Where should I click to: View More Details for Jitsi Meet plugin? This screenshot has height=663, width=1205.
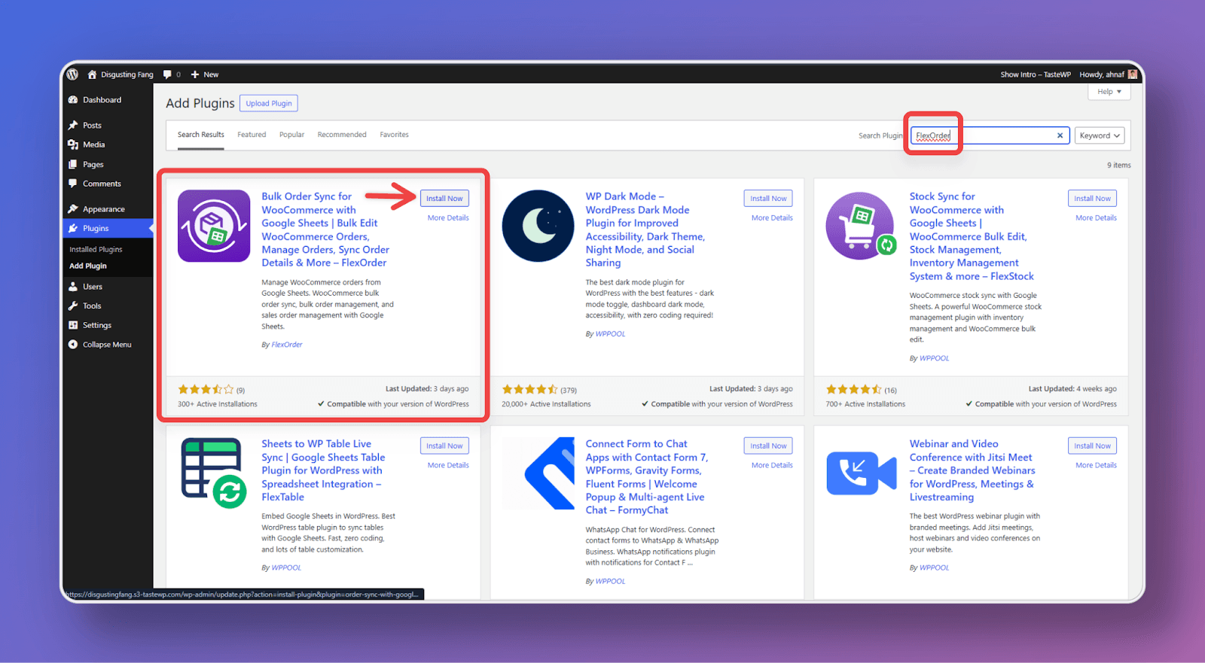(x=1096, y=465)
